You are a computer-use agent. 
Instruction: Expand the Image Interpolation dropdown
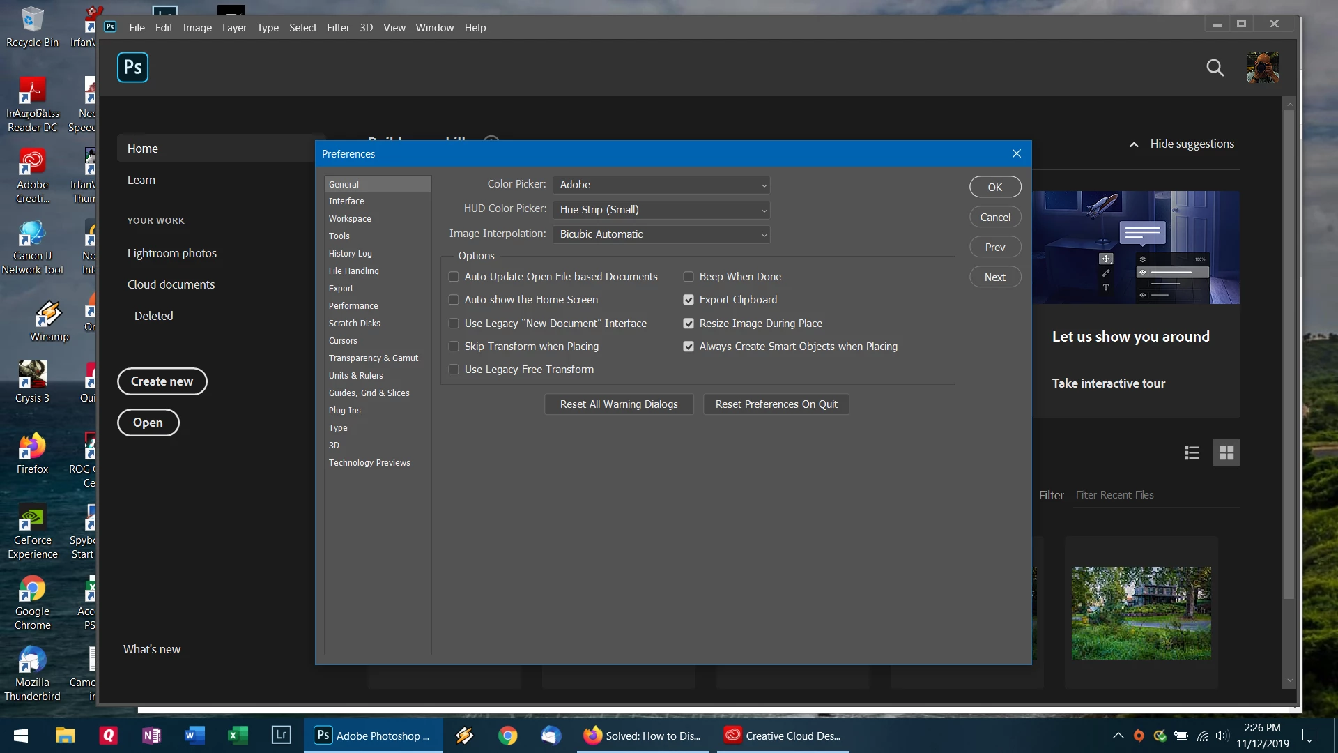tap(661, 234)
